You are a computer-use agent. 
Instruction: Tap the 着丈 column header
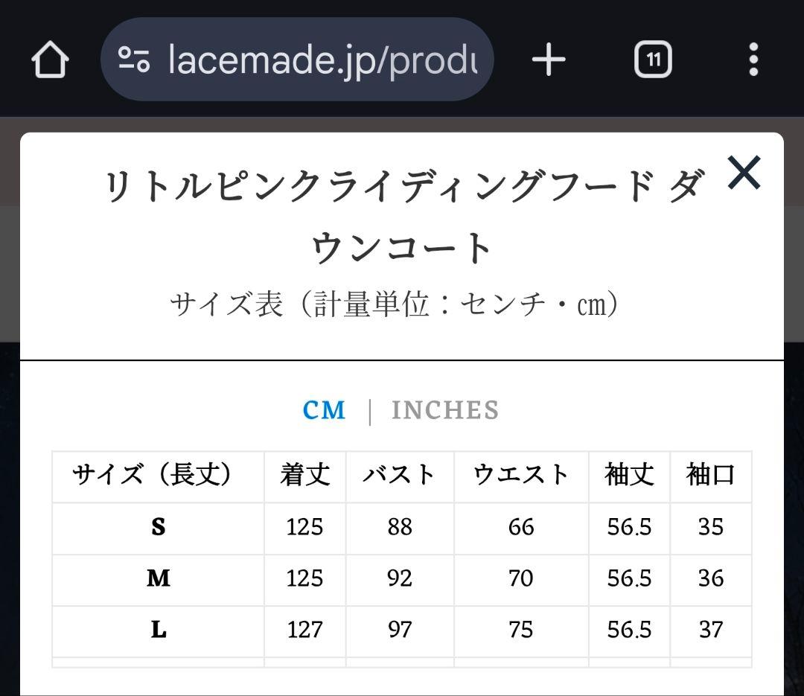[304, 475]
